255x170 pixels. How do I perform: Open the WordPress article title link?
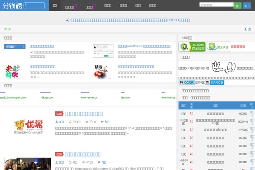[x=144, y=46]
